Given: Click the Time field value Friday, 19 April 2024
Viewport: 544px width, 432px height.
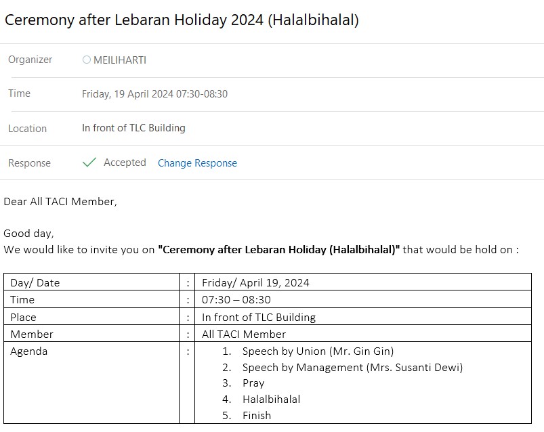Looking at the screenshot, I should (154, 94).
